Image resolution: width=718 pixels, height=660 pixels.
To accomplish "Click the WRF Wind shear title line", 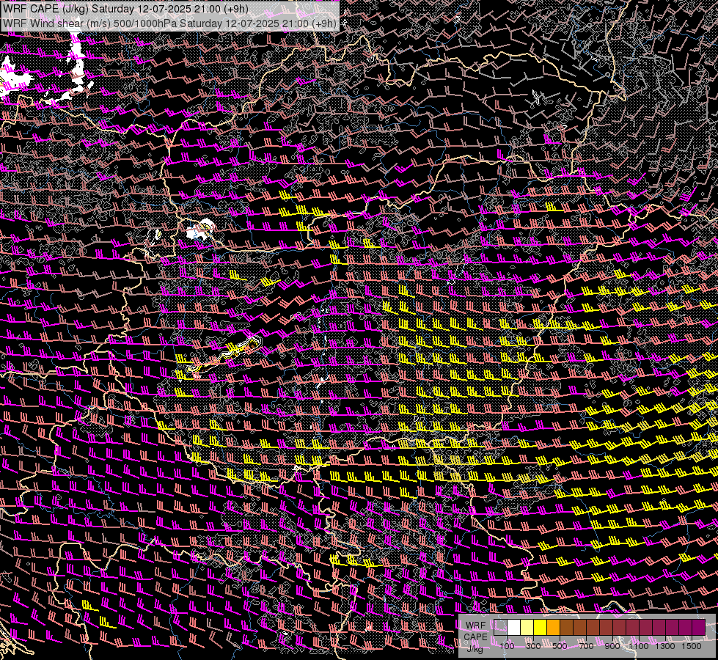I will (x=170, y=23).
